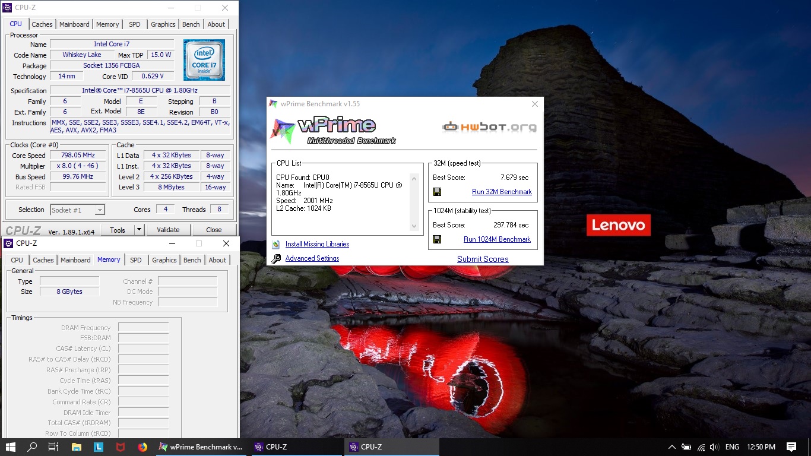Close the wPrime Benchmark window

(534, 104)
